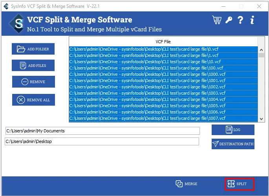Click the My Documents path field
The width and height of the screenshot is (269, 196).
pos(102,131)
